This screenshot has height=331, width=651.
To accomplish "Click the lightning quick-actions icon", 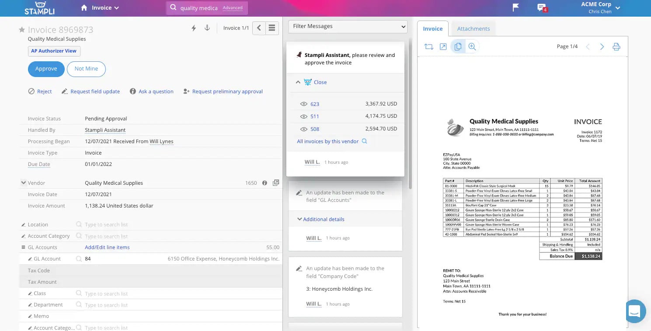I will point(194,27).
